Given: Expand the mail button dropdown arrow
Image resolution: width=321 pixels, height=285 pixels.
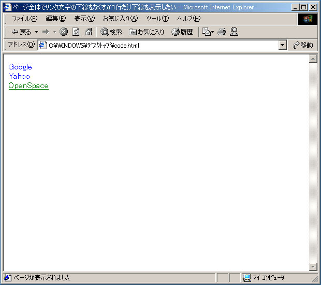Looking at the screenshot, I should click(x=212, y=32).
